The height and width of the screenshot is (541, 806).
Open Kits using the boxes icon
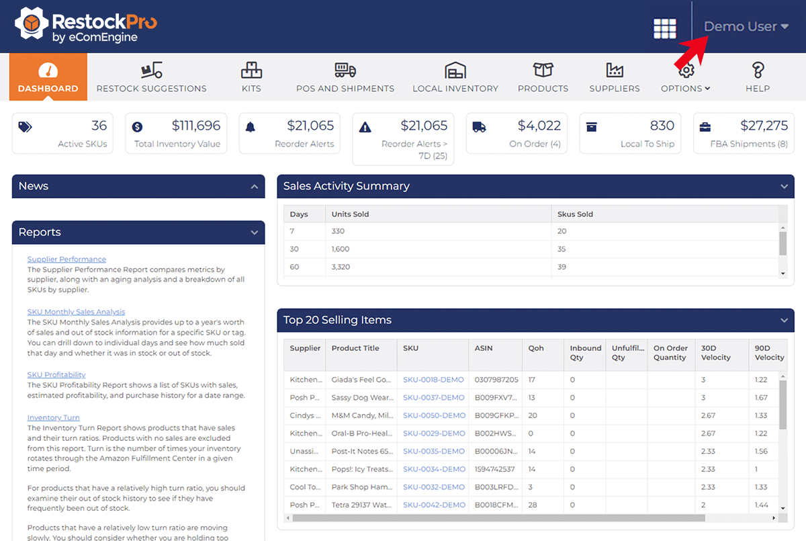click(x=251, y=70)
